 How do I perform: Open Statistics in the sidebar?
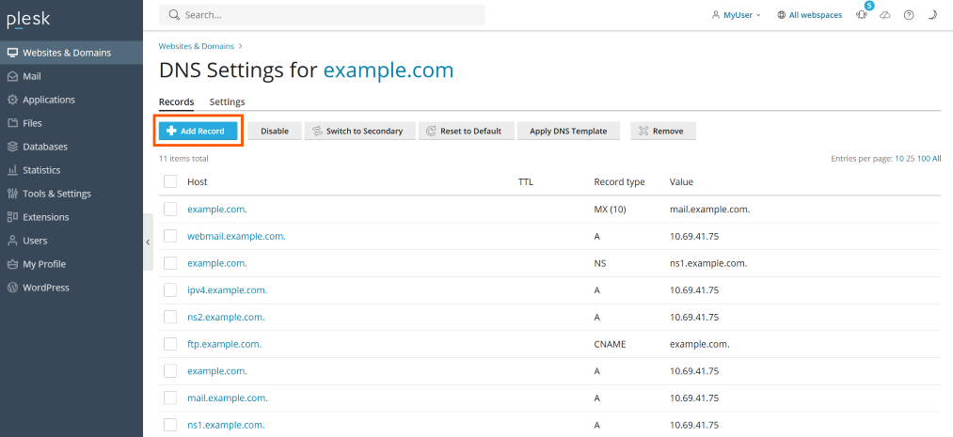(x=41, y=170)
